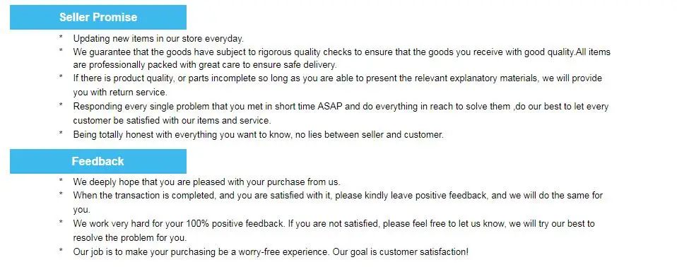Click the 'customer be satisfied with our items' line
This screenshot has width=677, height=267.
coord(172,120)
